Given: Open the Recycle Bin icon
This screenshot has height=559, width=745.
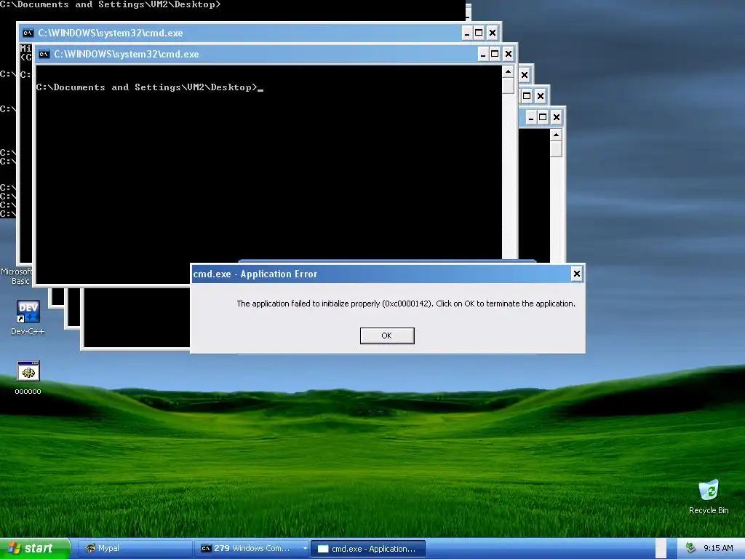Looking at the screenshot, I should pyautogui.click(x=709, y=496).
